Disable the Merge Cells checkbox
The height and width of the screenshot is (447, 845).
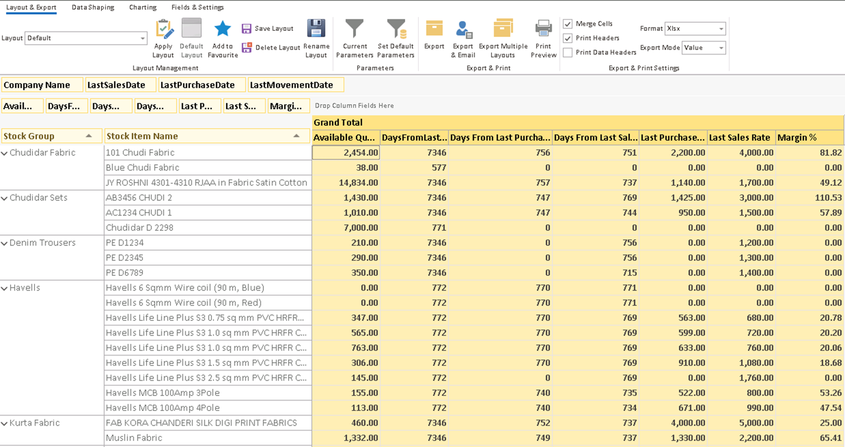(568, 24)
